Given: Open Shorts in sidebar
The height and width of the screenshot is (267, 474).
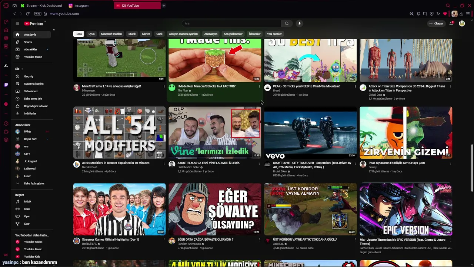Looking at the screenshot, I should tap(32, 42).
